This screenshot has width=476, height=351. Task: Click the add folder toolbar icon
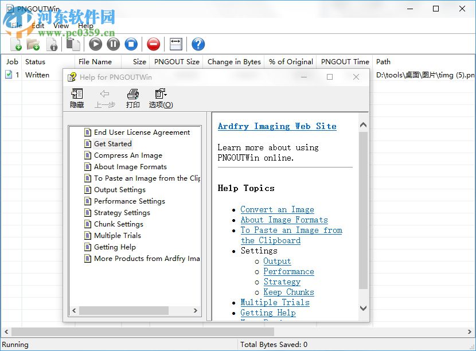tap(33, 44)
